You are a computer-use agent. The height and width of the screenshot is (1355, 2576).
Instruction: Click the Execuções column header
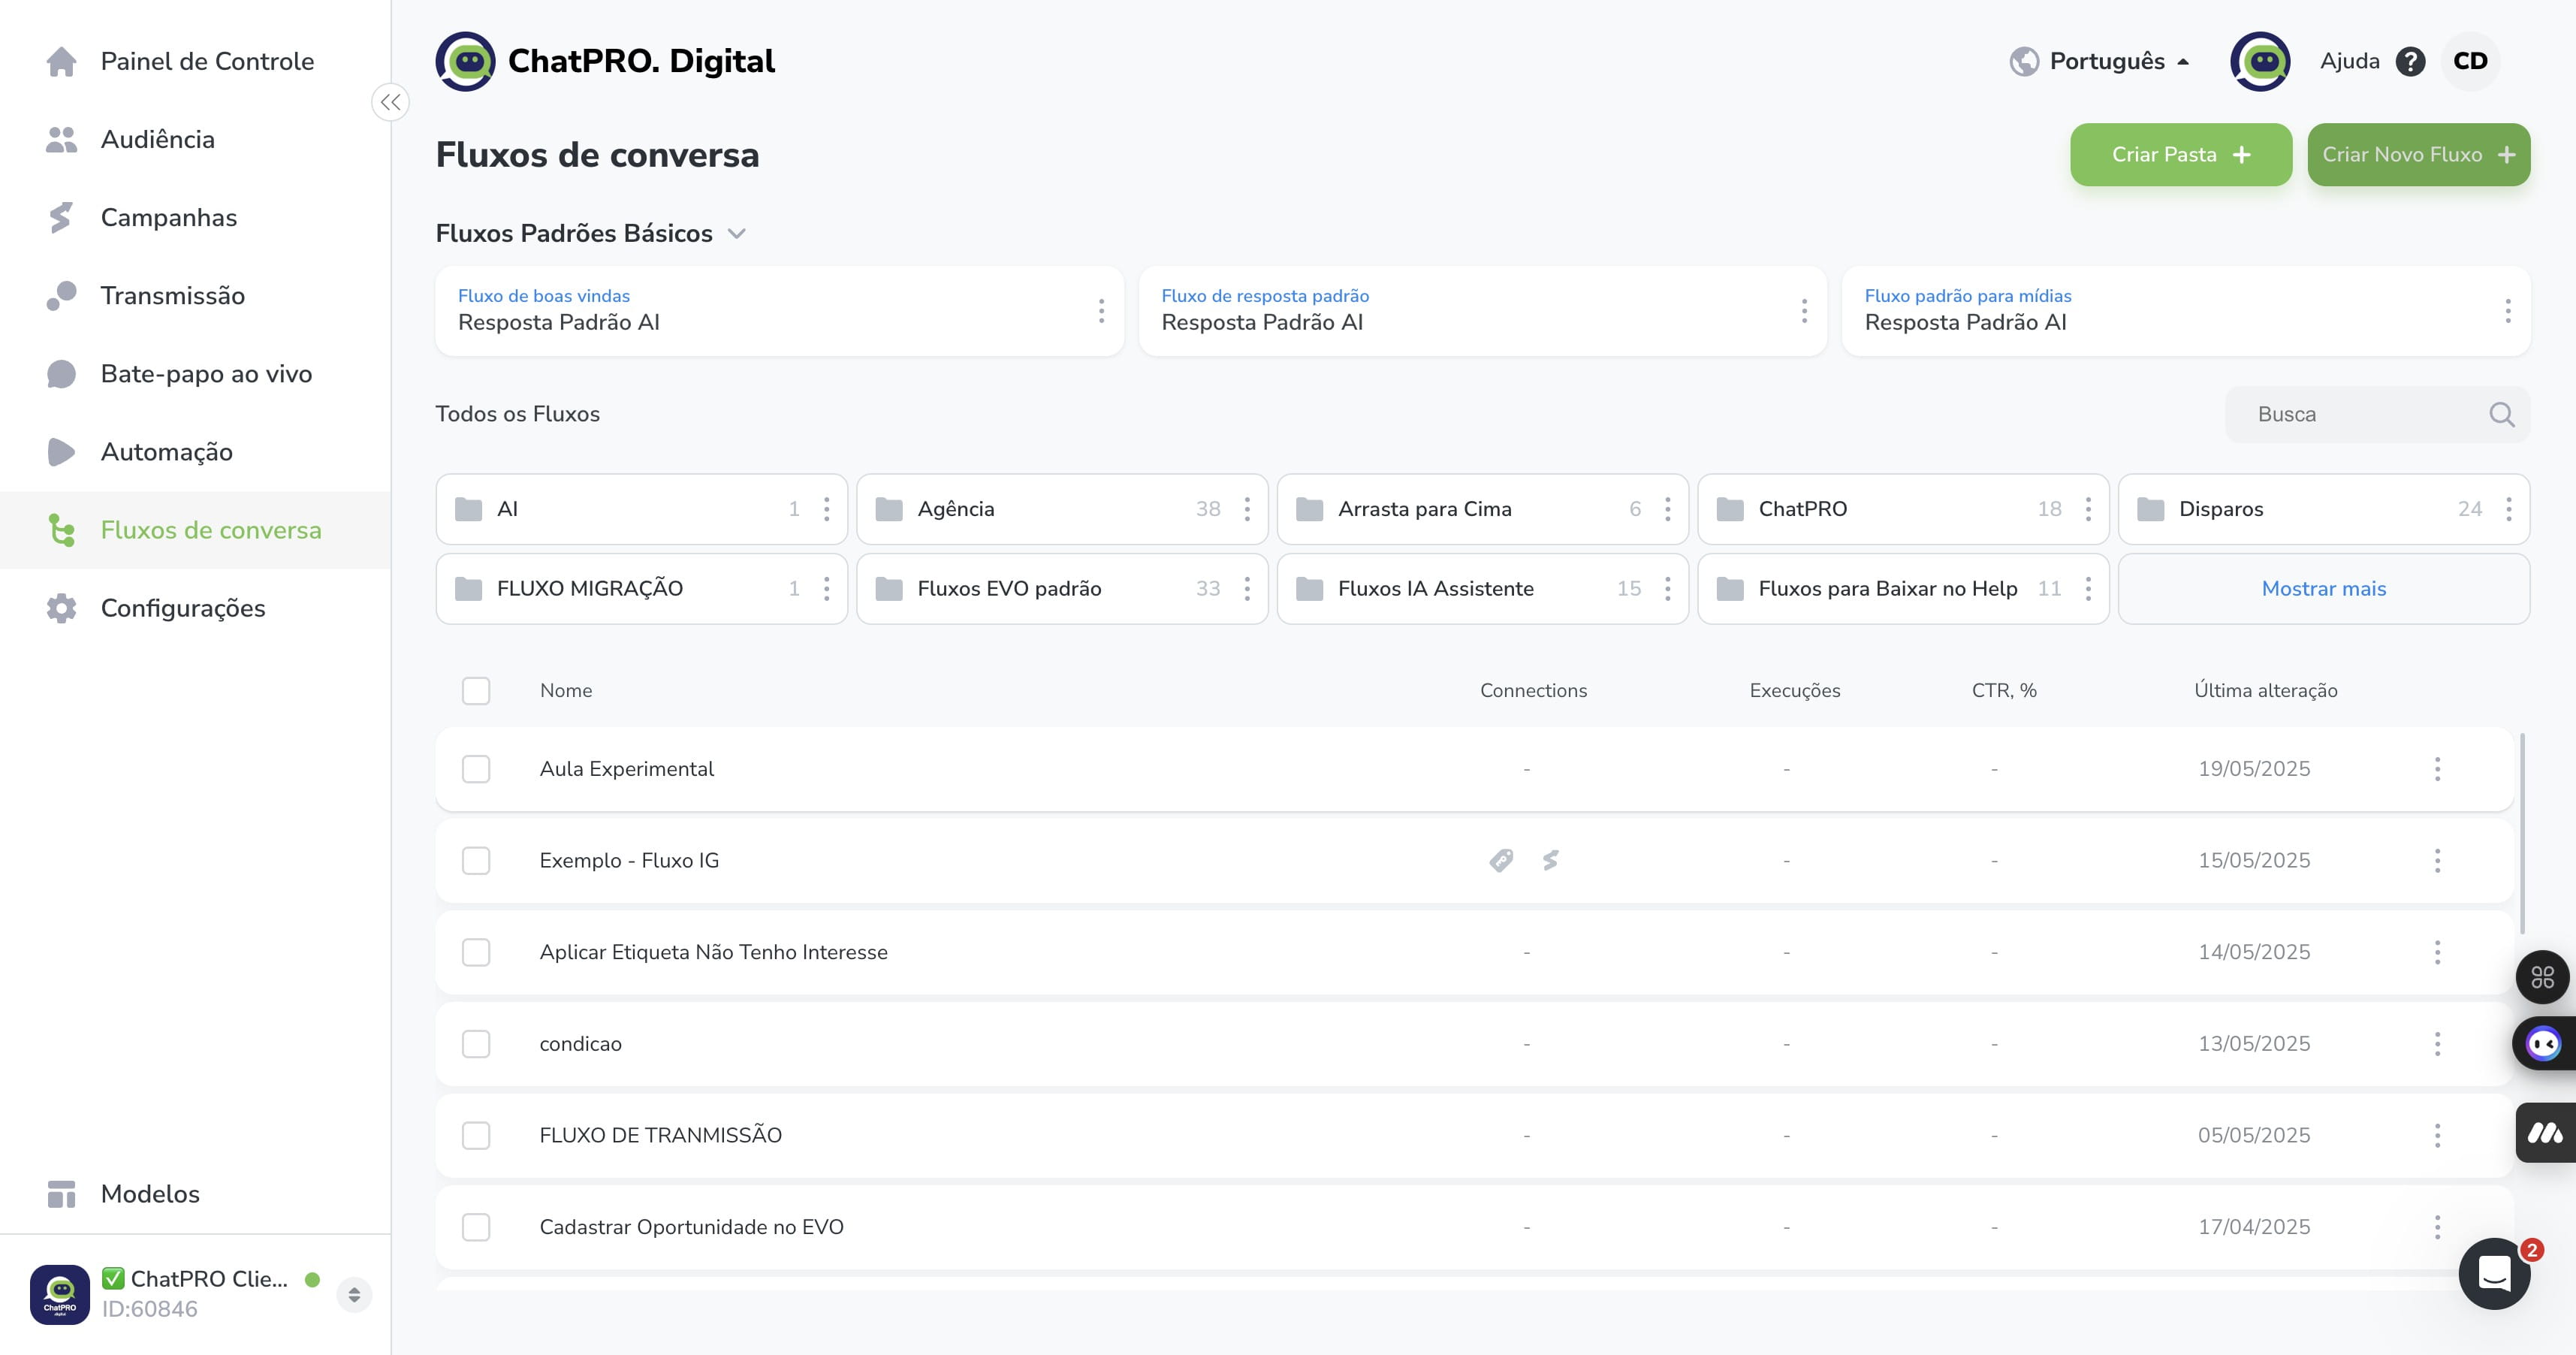pos(1794,691)
